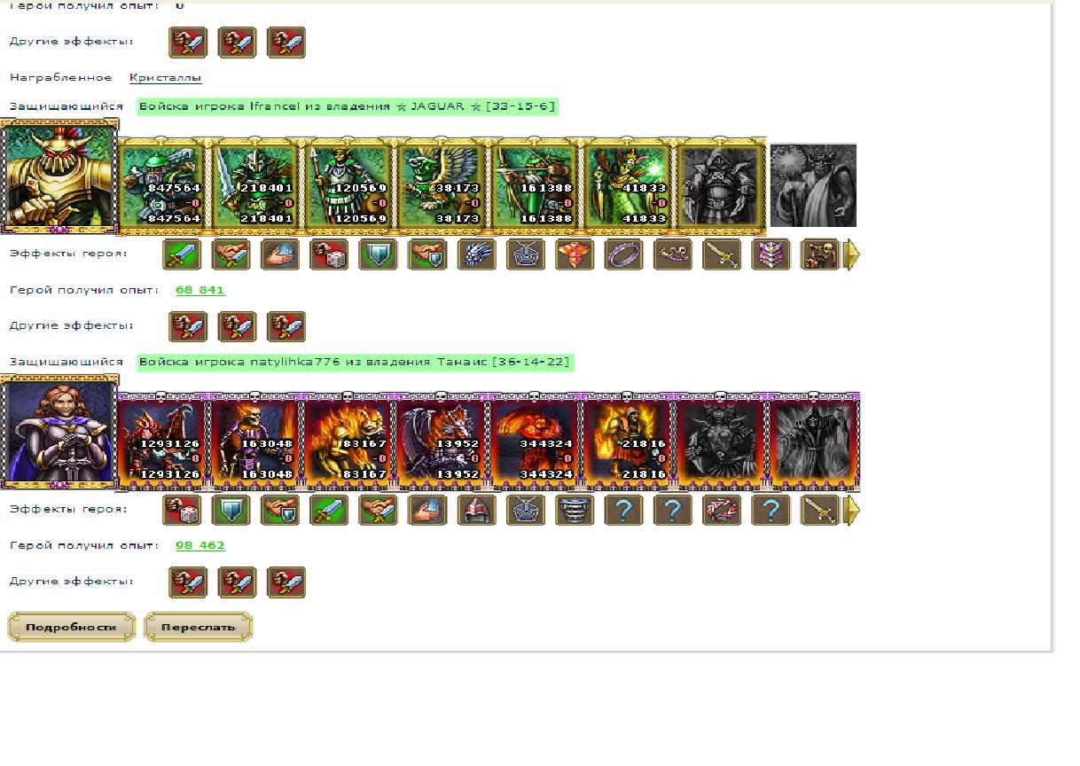Screen dimensions: 1080x766
Task: Select the pink chest armor artifact icon
Action: coord(771,254)
